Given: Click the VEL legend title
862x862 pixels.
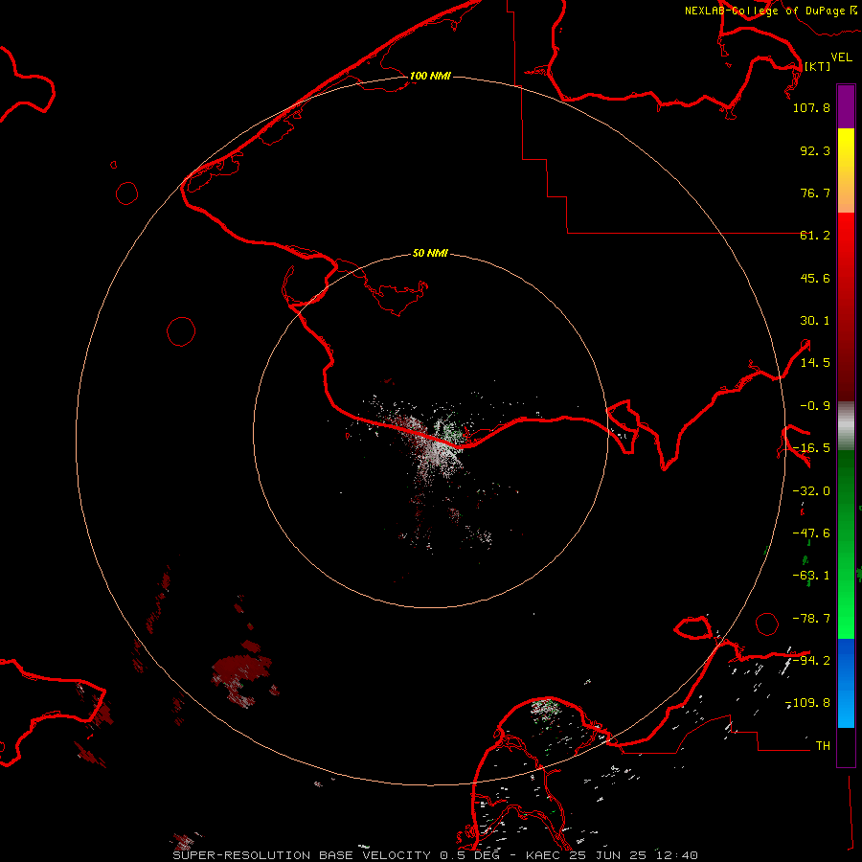Looking at the screenshot, I should (x=841, y=57).
